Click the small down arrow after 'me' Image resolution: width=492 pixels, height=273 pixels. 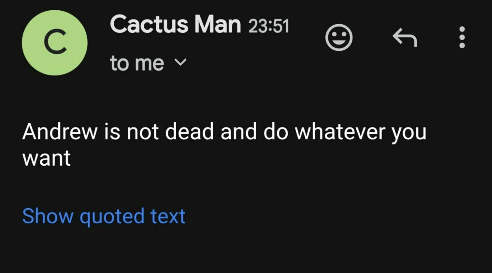pos(180,62)
